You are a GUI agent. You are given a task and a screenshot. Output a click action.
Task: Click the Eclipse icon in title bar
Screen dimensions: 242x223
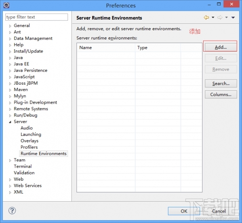pos(6,5)
